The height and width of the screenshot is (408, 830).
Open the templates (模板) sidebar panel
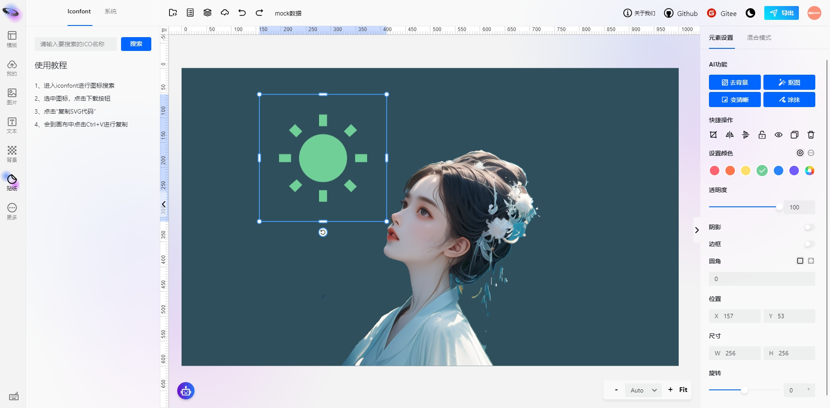(x=12, y=39)
